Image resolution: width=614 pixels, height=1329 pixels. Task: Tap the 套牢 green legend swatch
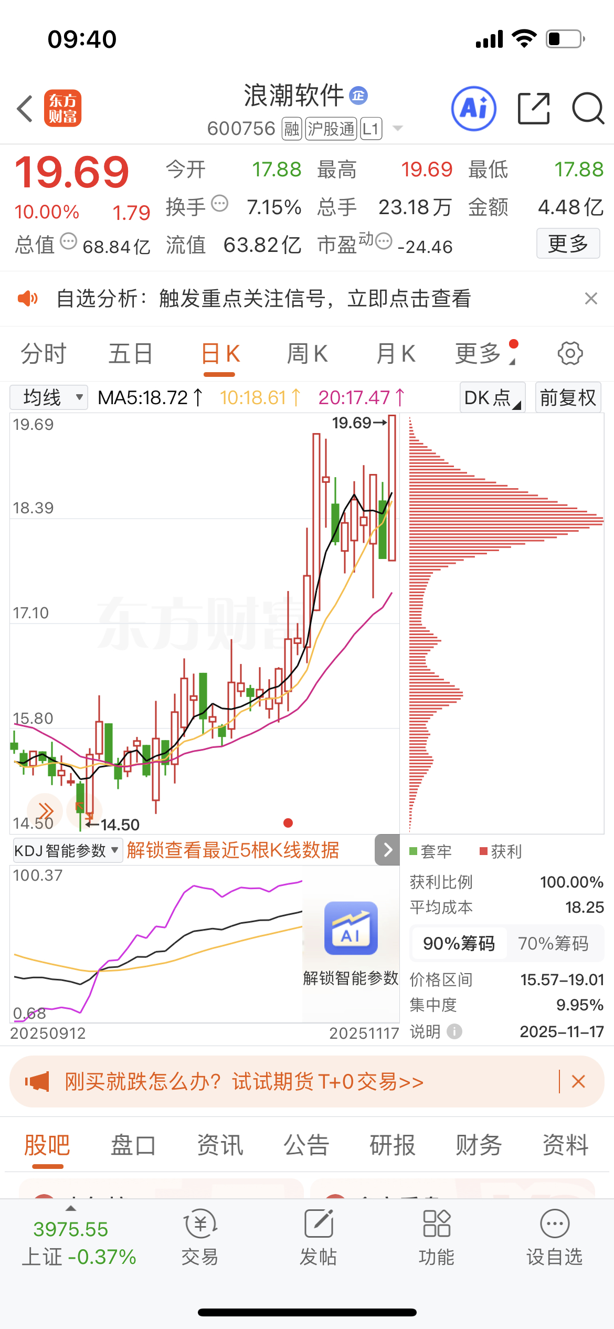(413, 851)
